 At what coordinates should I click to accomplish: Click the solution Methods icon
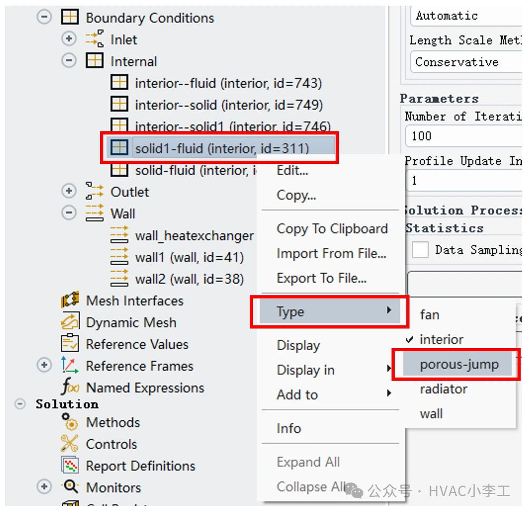[70, 422]
